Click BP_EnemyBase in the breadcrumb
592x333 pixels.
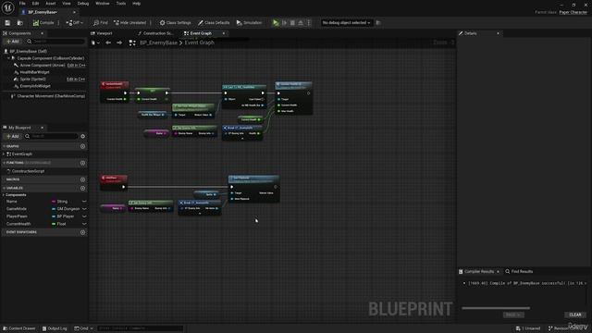click(158, 43)
